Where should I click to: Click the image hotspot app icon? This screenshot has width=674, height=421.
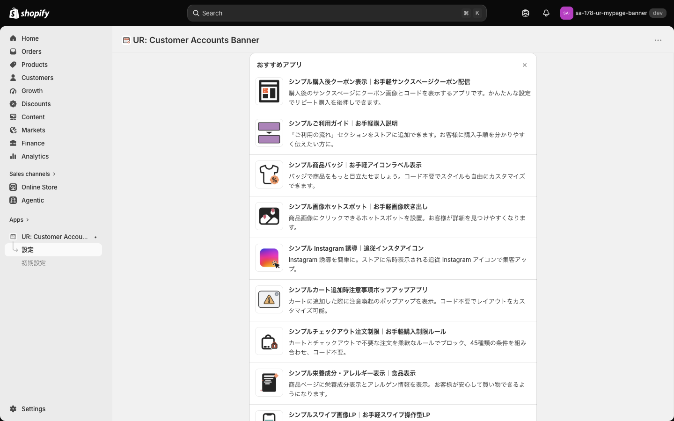(269, 216)
